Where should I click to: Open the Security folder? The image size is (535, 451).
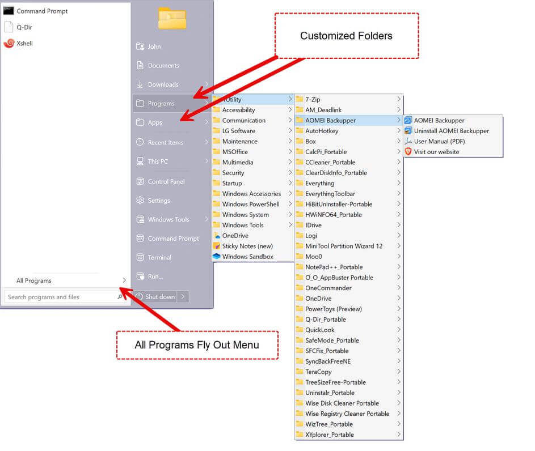[253, 173]
